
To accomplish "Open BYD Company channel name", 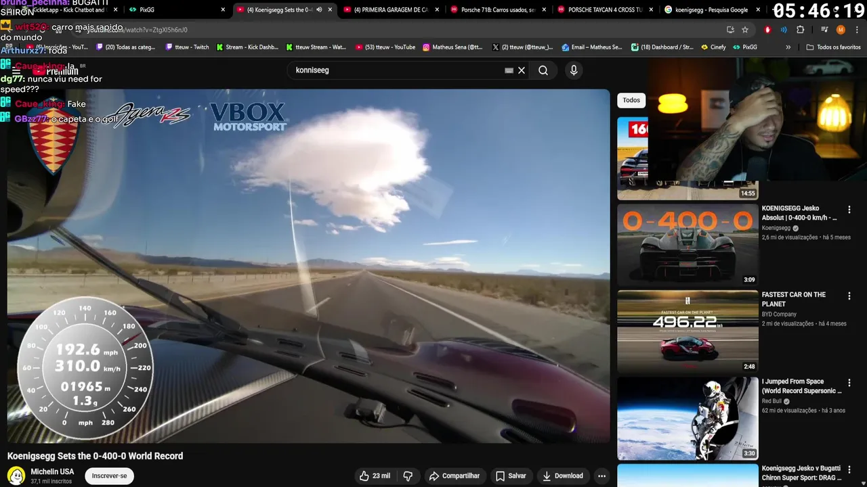I will click(779, 314).
